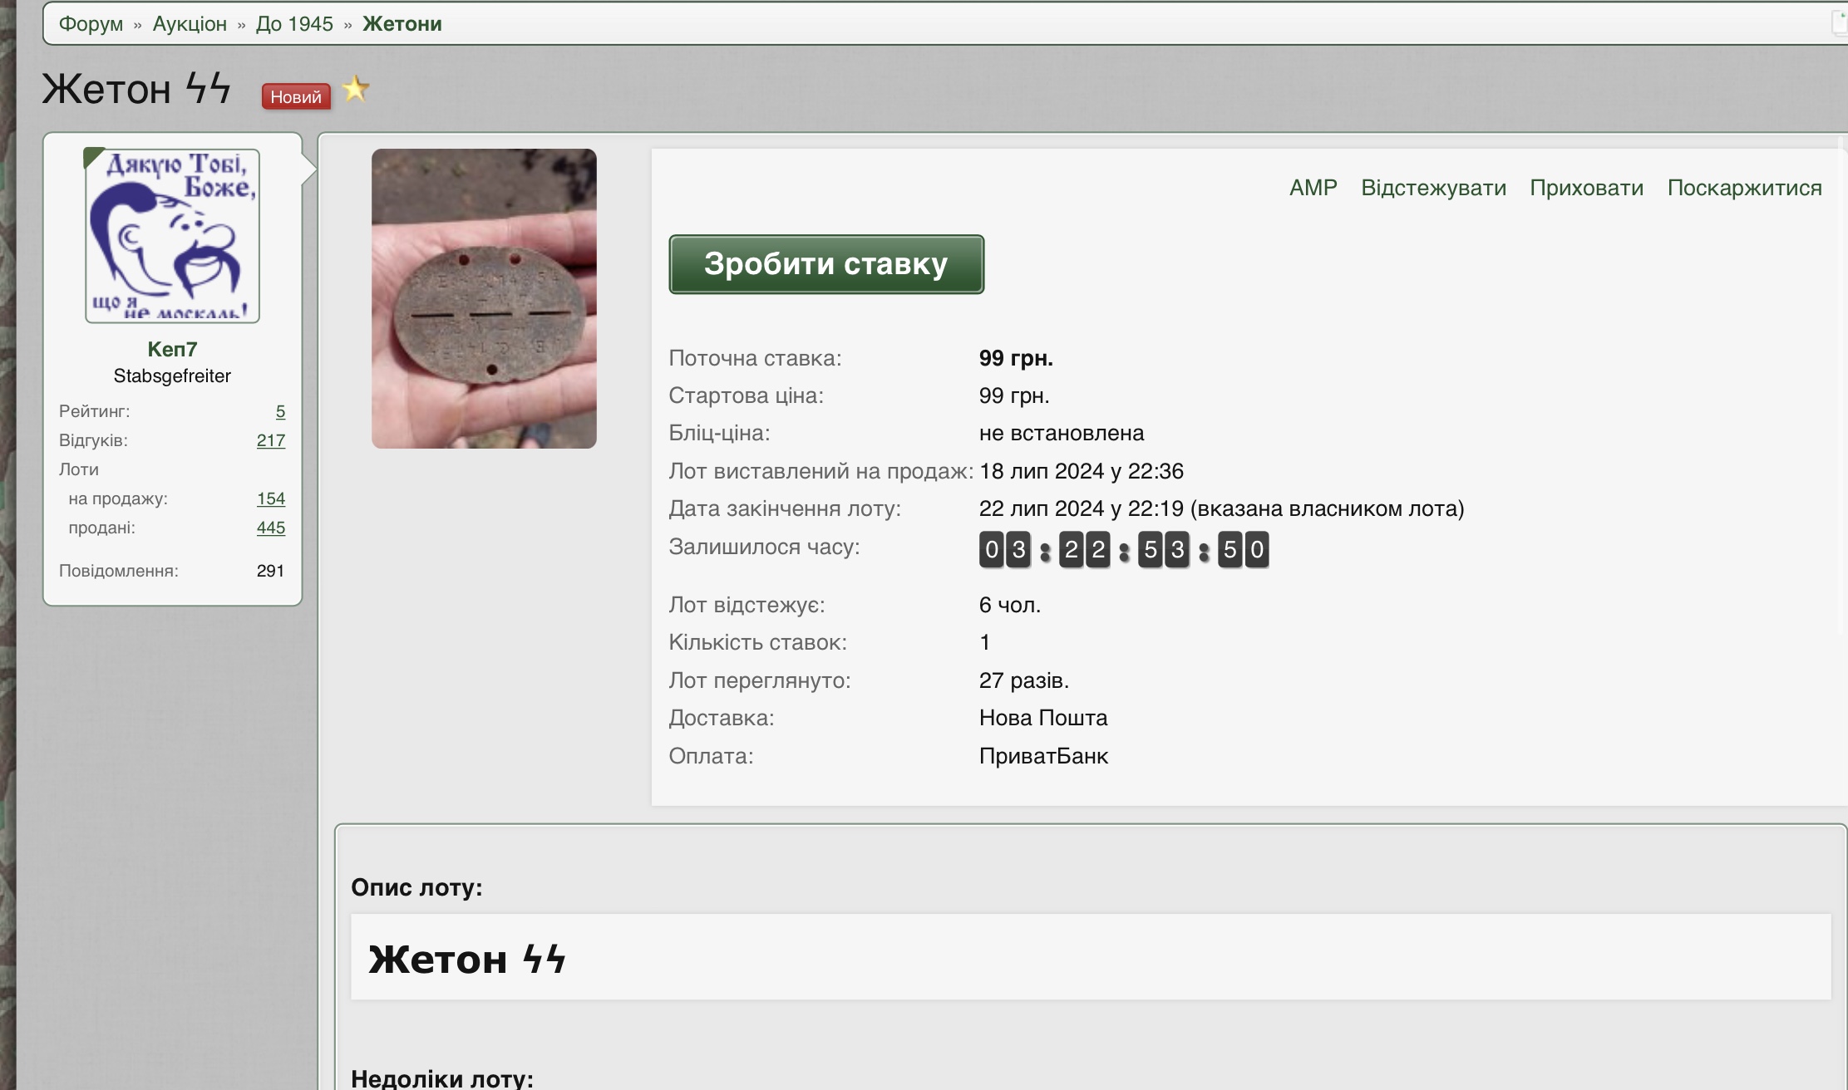
Task: Click the online status corner marker on avatar
Action: coord(91,155)
